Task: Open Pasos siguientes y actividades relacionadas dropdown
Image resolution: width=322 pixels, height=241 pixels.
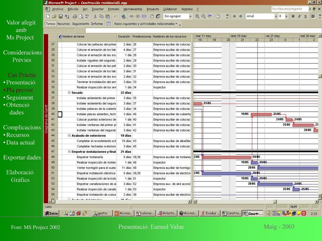Action: coord(146,24)
